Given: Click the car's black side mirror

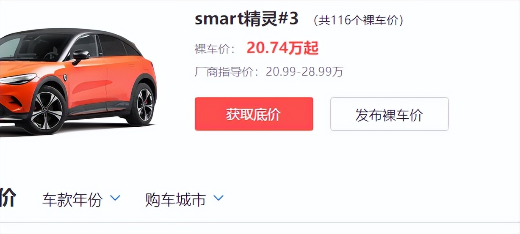Looking at the screenshot, I should 80,56.
